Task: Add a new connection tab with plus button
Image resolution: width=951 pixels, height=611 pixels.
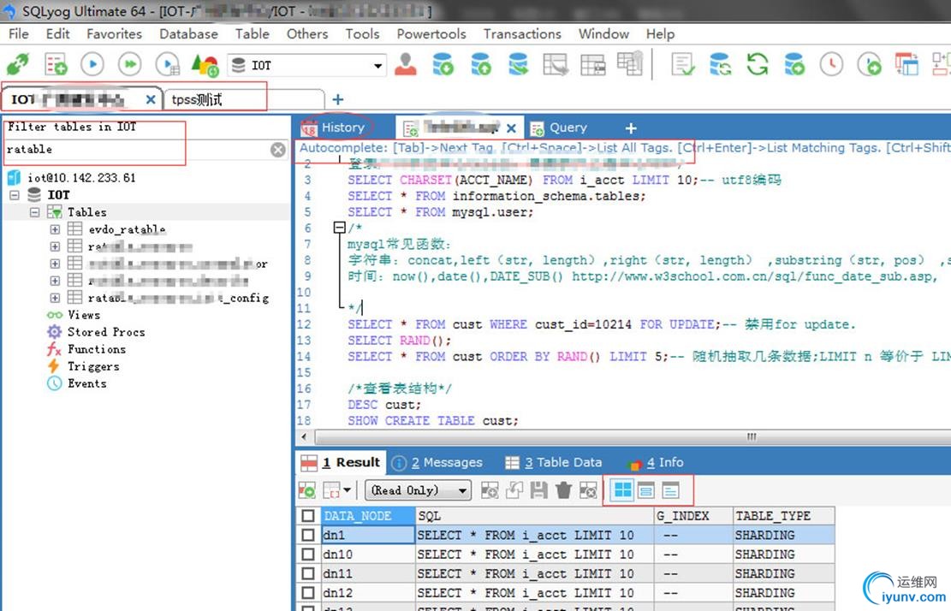Action: coord(338,100)
